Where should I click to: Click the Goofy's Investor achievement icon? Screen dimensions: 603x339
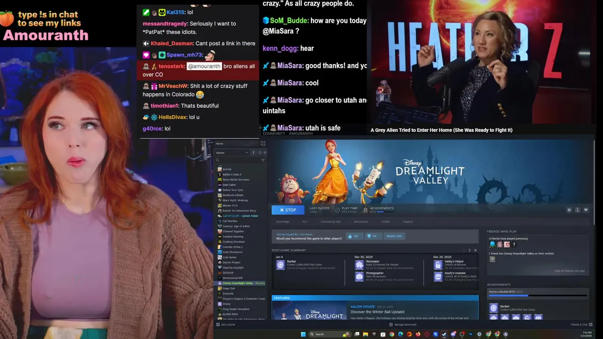438,277
